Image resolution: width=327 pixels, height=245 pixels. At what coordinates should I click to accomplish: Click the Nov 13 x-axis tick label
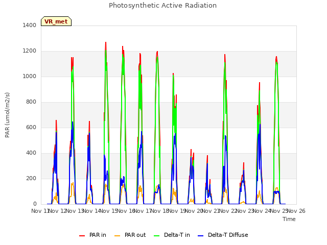(x=75, y=211)
